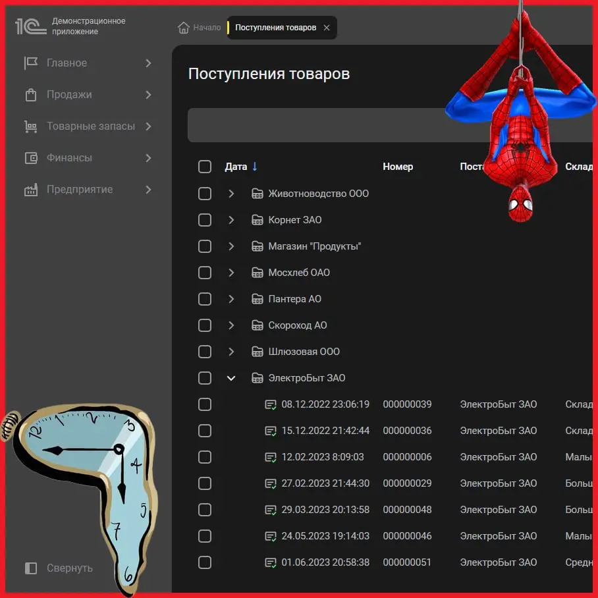Click document icon for 29.03.2023 20:13:58

(x=271, y=510)
